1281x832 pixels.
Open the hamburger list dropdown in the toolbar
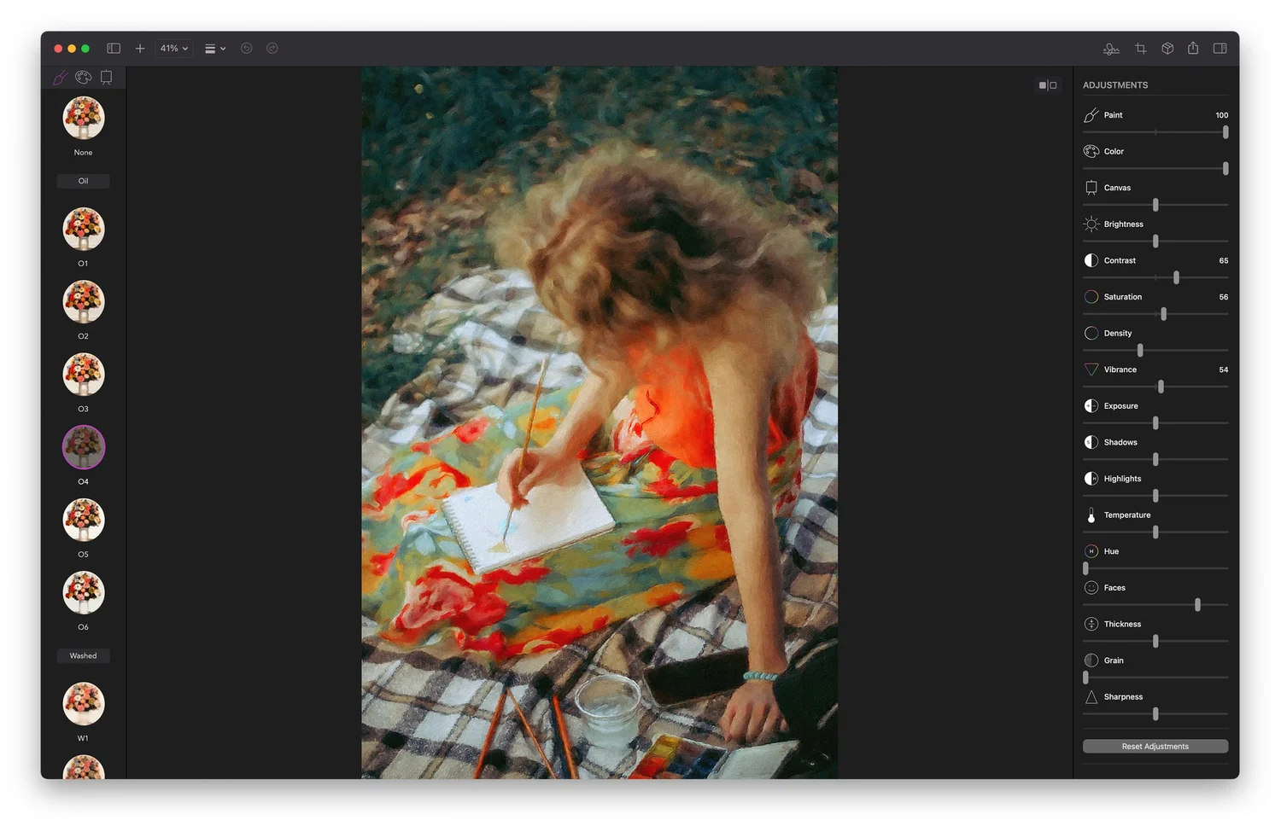click(x=213, y=49)
